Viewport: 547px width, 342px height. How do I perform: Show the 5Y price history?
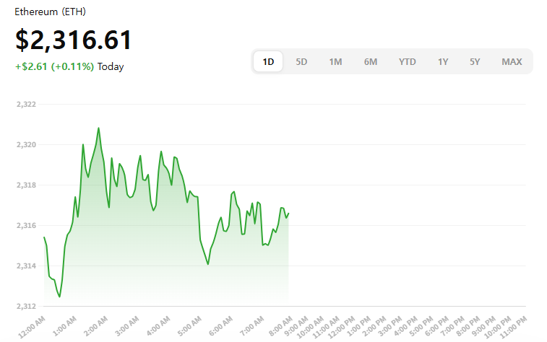[x=475, y=61]
